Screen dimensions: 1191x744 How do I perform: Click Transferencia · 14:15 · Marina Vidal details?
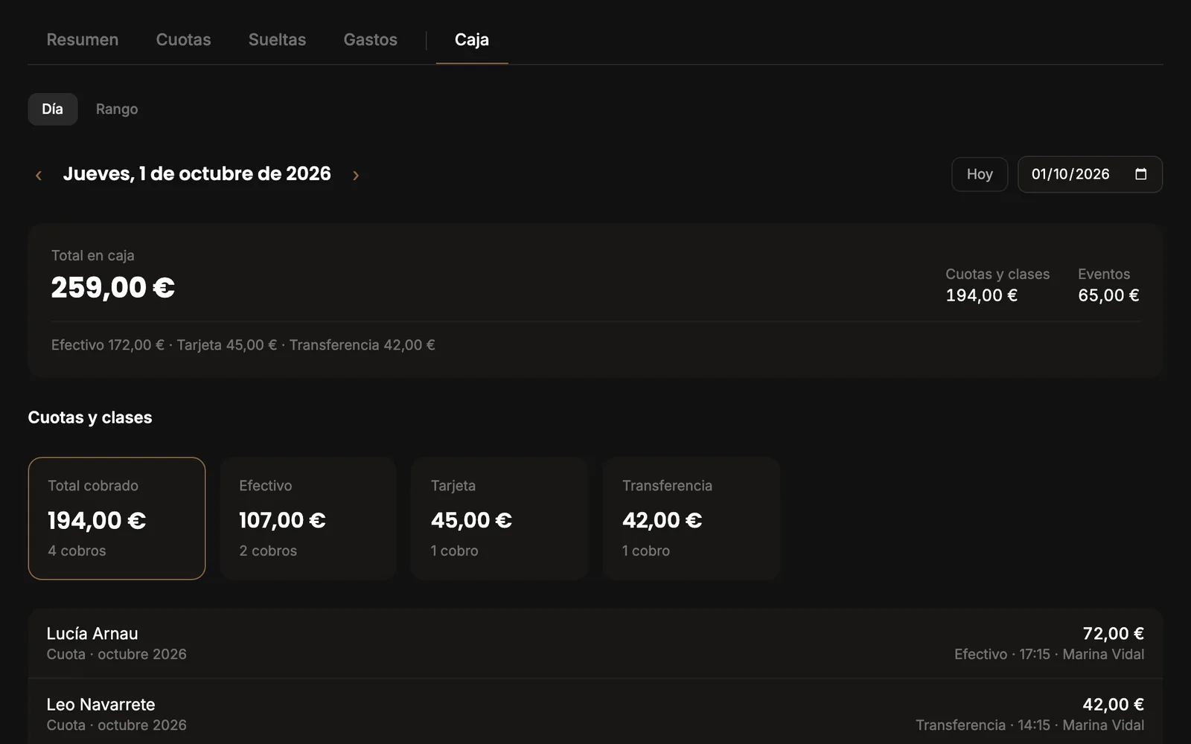click(1030, 725)
